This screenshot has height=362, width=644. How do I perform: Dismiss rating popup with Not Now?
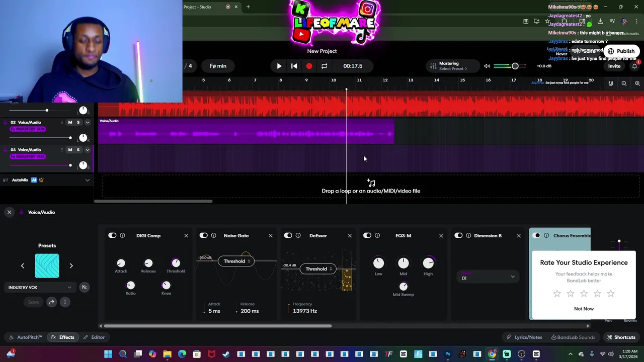pyautogui.click(x=584, y=309)
